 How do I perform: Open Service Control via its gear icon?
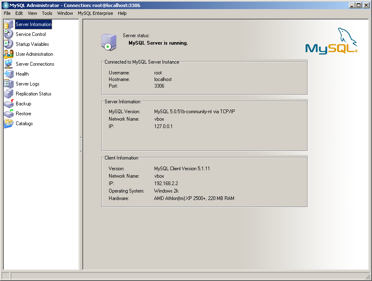[x=9, y=34]
